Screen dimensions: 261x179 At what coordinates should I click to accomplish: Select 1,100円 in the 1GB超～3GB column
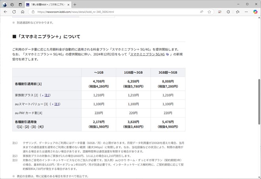pyautogui.click(x=133, y=104)
